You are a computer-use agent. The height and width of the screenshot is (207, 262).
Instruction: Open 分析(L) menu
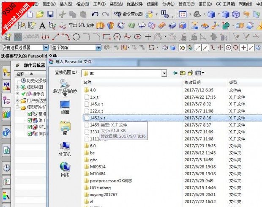coord(168,4)
